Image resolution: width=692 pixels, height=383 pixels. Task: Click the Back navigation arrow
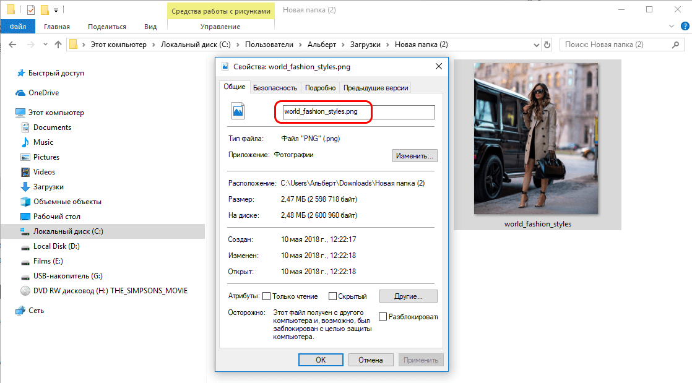(x=12, y=45)
